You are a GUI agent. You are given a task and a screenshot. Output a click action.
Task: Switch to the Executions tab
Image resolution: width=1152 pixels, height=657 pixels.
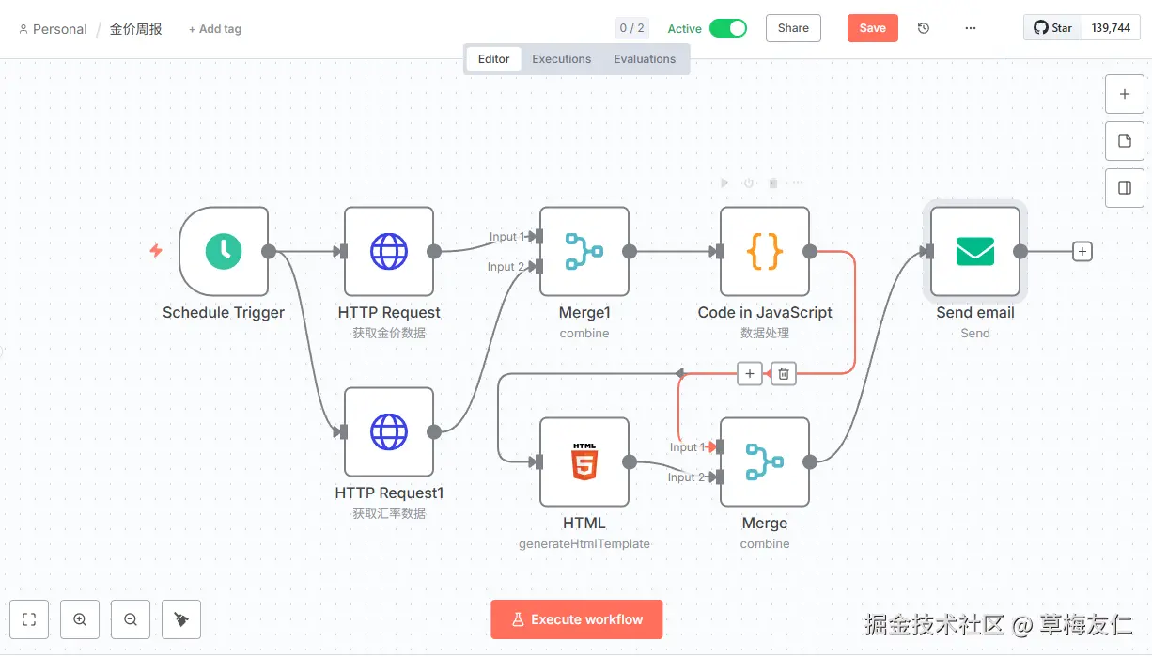(x=561, y=58)
